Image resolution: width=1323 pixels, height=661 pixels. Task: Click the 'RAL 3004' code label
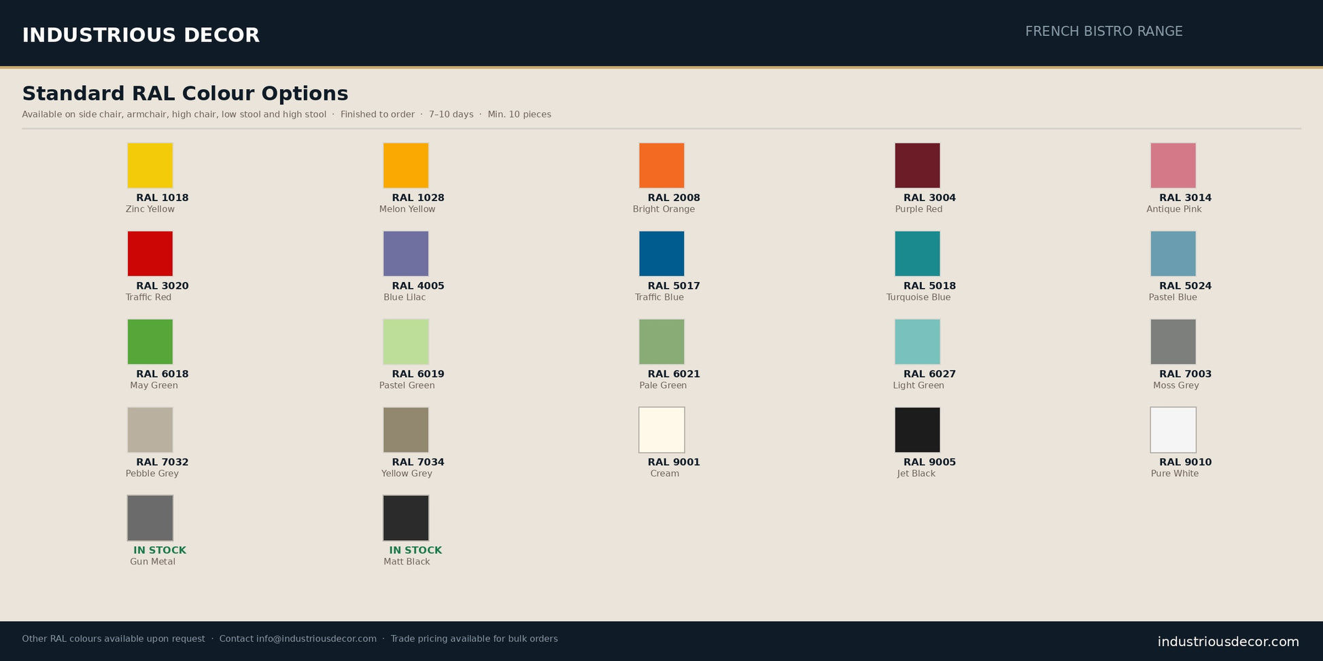tap(929, 198)
